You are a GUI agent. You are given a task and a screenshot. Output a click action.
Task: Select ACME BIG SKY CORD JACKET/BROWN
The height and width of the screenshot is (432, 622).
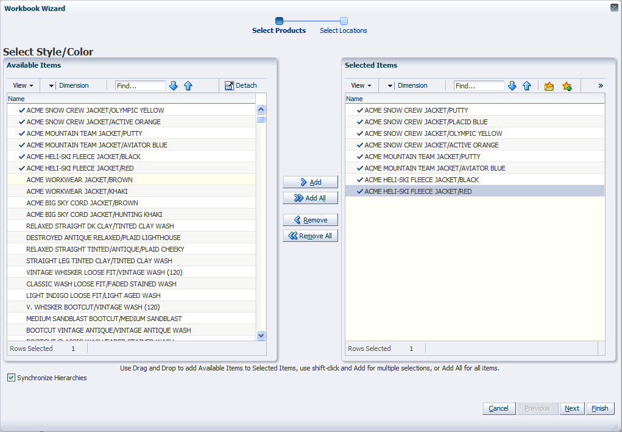pos(132,203)
